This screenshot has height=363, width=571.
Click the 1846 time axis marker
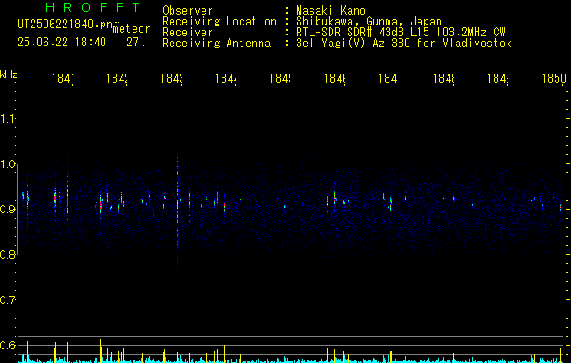[x=335, y=78]
